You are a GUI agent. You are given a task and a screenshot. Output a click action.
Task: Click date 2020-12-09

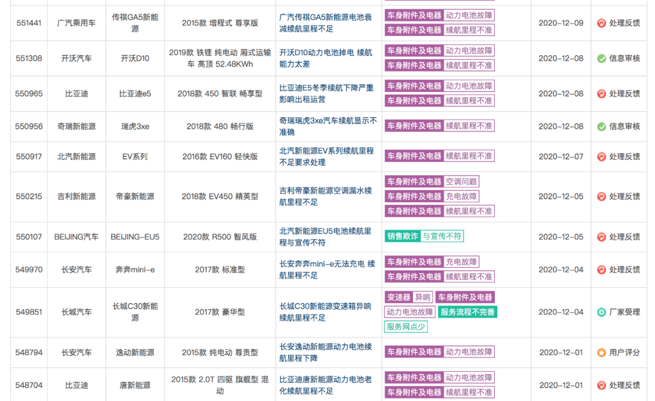(560, 23)
